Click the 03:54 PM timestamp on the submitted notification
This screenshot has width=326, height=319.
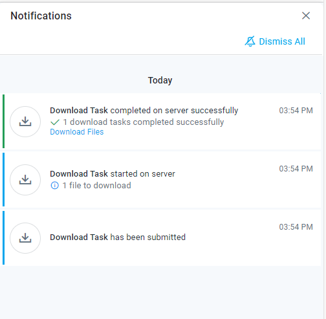(296, 227)
